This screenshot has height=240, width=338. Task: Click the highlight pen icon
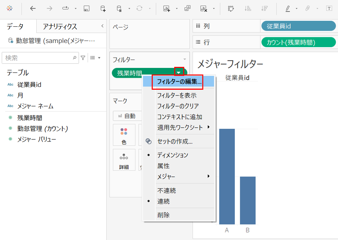[x=288, y=8]
